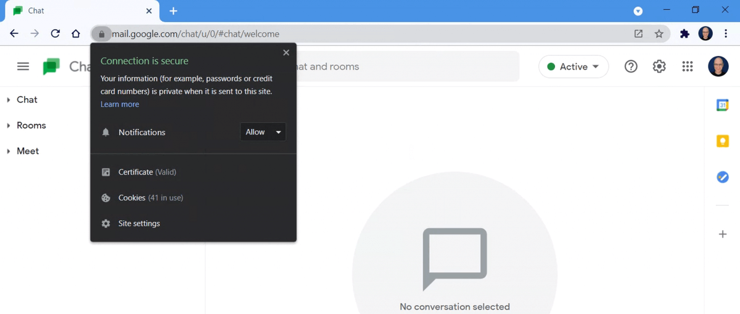This screenshot has width=740, height=314.
Task: Select the Chat tab in tab strip
Action: point(83,11)
